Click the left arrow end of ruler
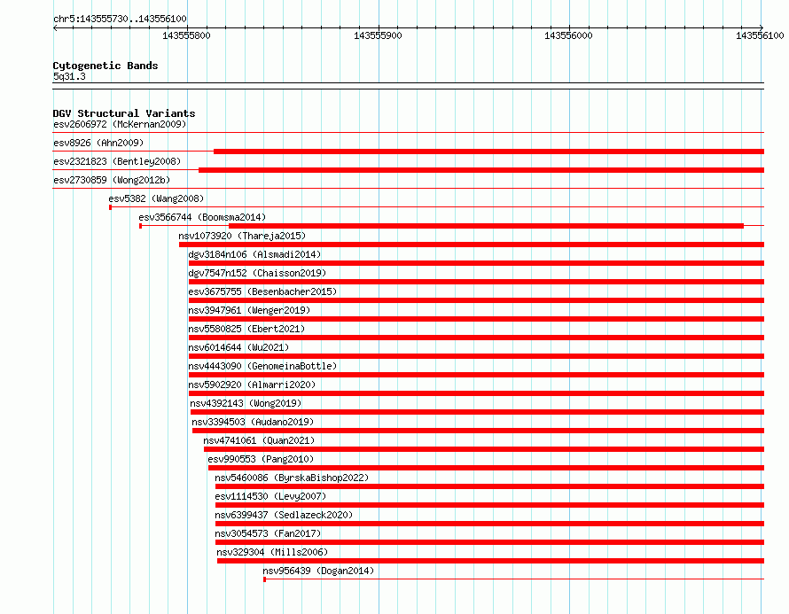Image resolution: width=789 pixels, height=614 pixels. tap(55, 27)
